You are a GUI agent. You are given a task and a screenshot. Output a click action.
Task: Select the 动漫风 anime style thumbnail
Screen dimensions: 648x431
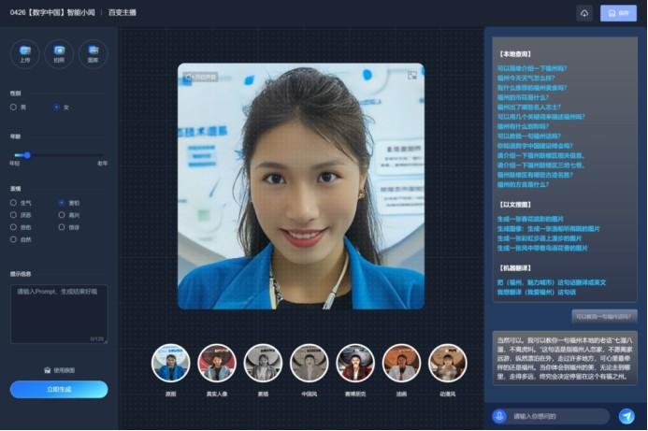click(x=447, y=363)
